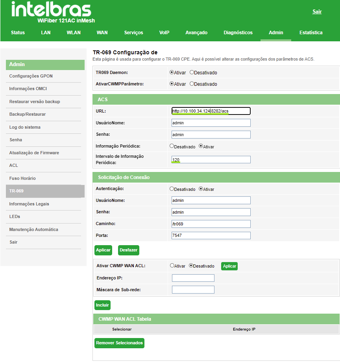The image size is (340, 364).
Task: Click the Desfazer button
Action: click(129, 250)
